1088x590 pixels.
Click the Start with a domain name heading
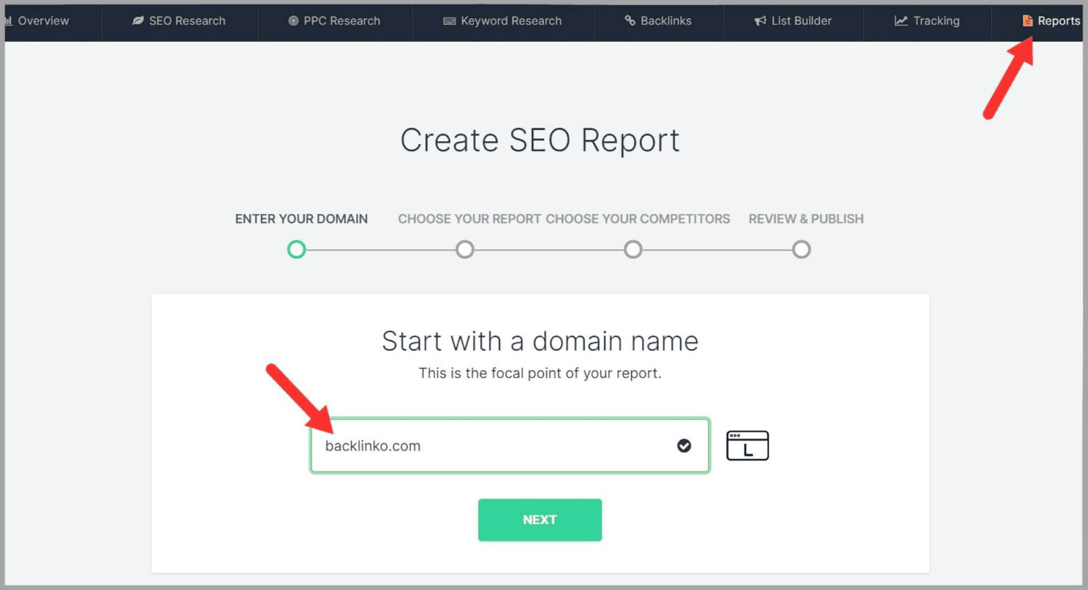[x=540, y=341]
